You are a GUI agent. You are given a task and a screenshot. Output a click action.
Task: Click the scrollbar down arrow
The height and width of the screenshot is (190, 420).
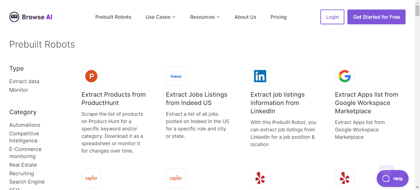click(417, 187)
